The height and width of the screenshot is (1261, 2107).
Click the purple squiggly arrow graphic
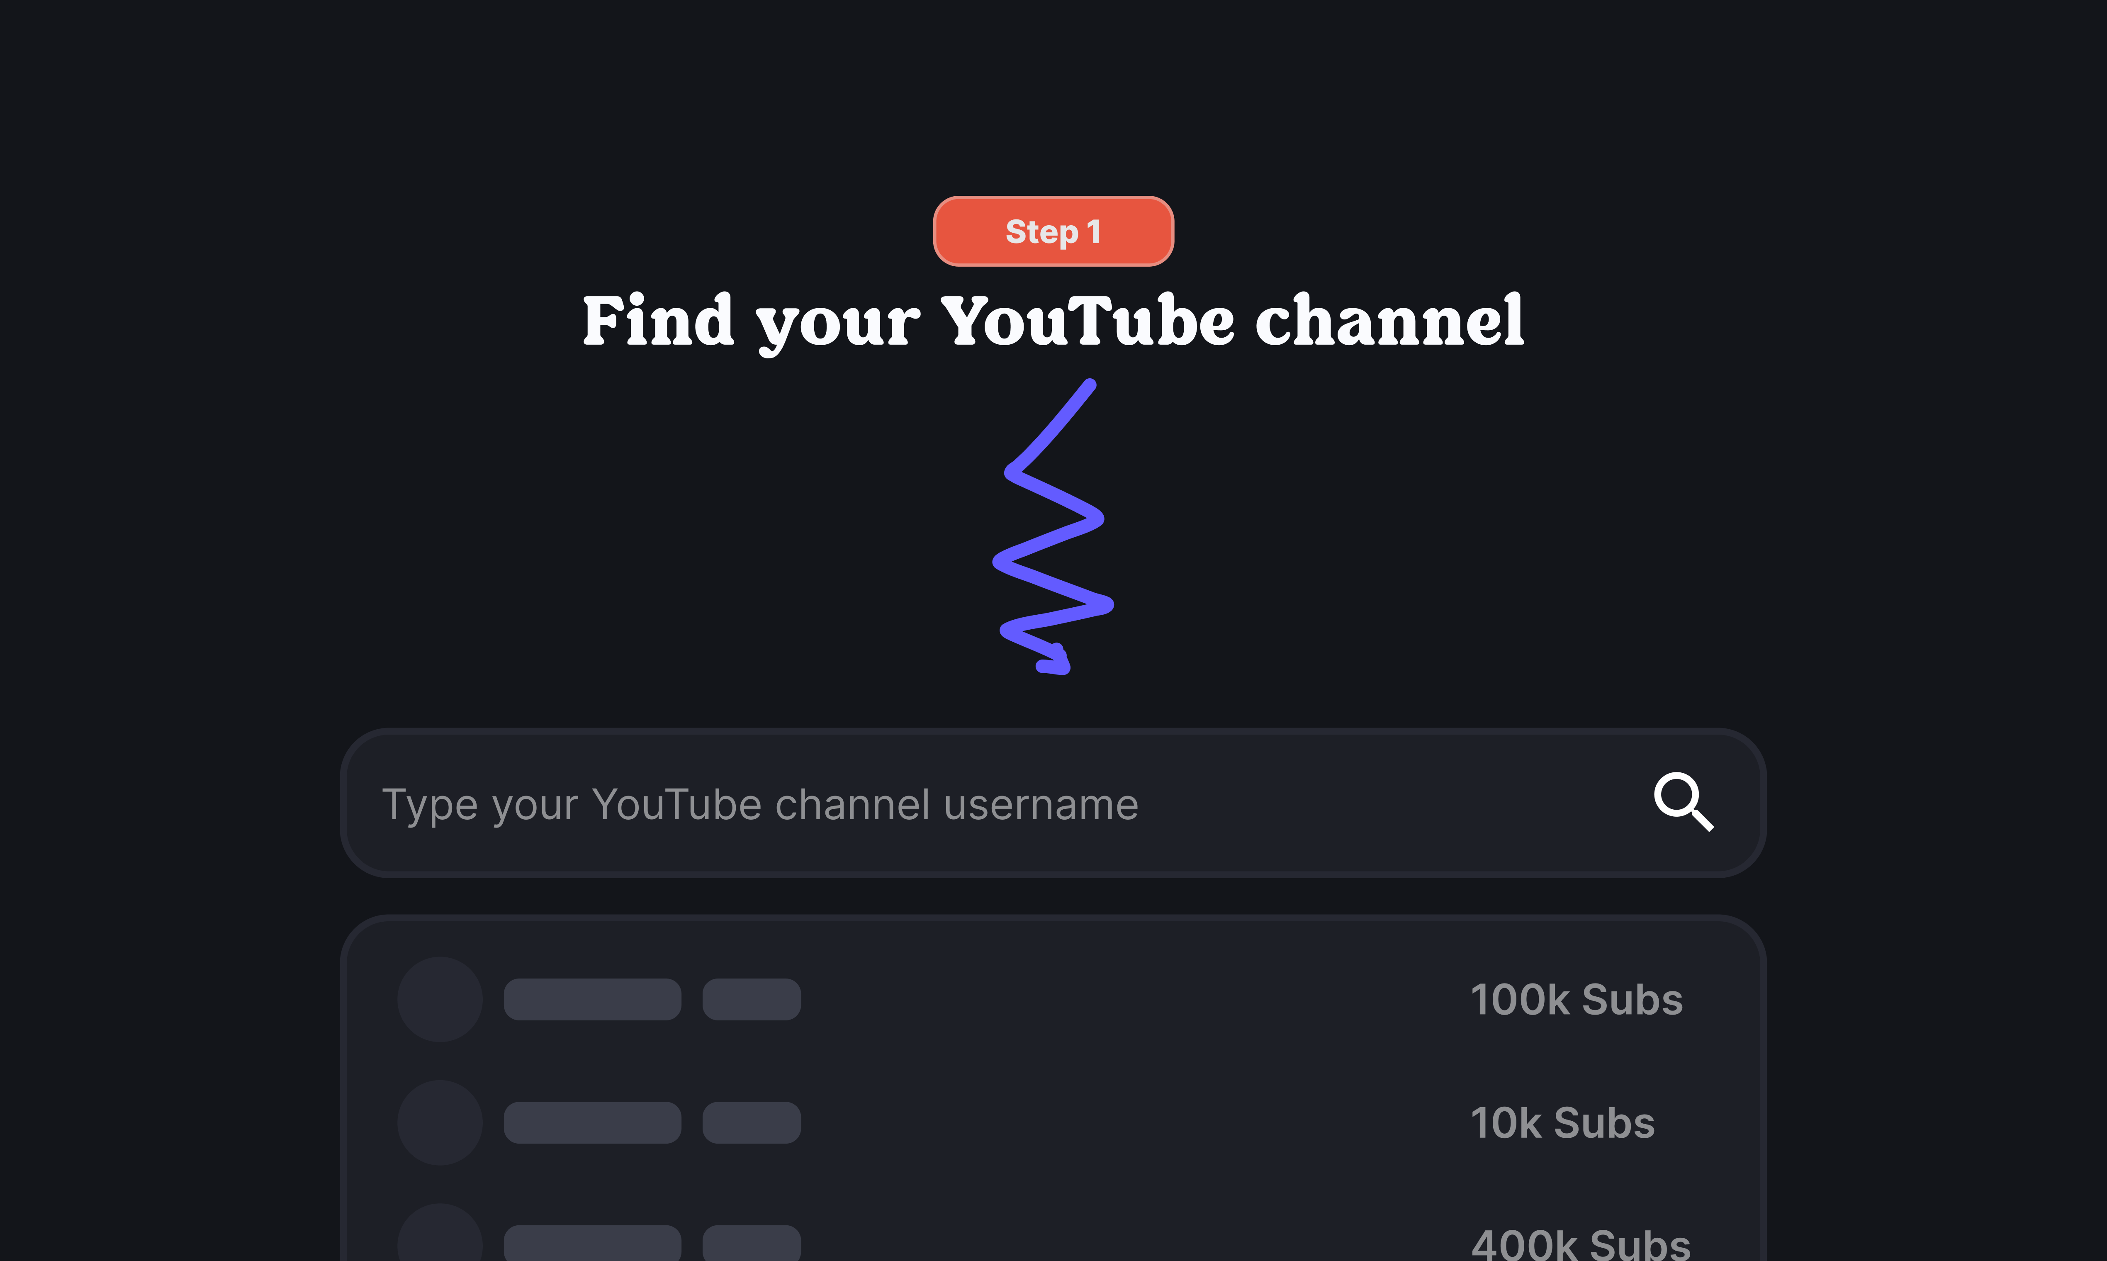pos(1053,527)
